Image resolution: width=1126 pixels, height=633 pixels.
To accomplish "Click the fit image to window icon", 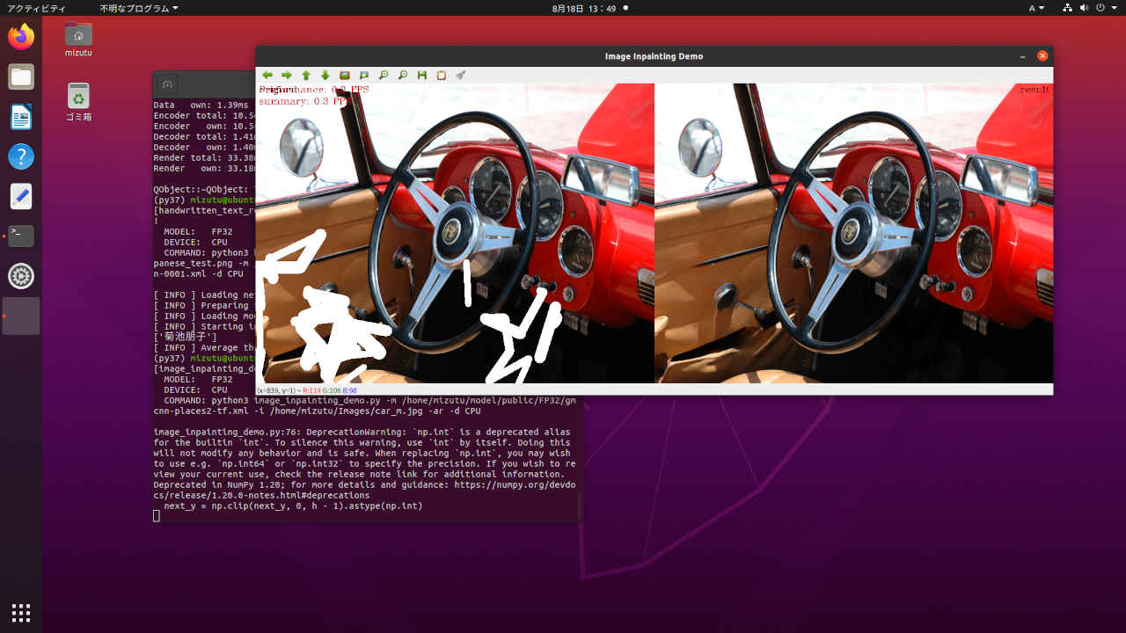I will click(x=364, y=76).
